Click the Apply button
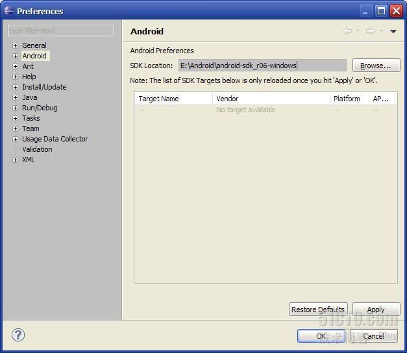 (x=376, y=310)
